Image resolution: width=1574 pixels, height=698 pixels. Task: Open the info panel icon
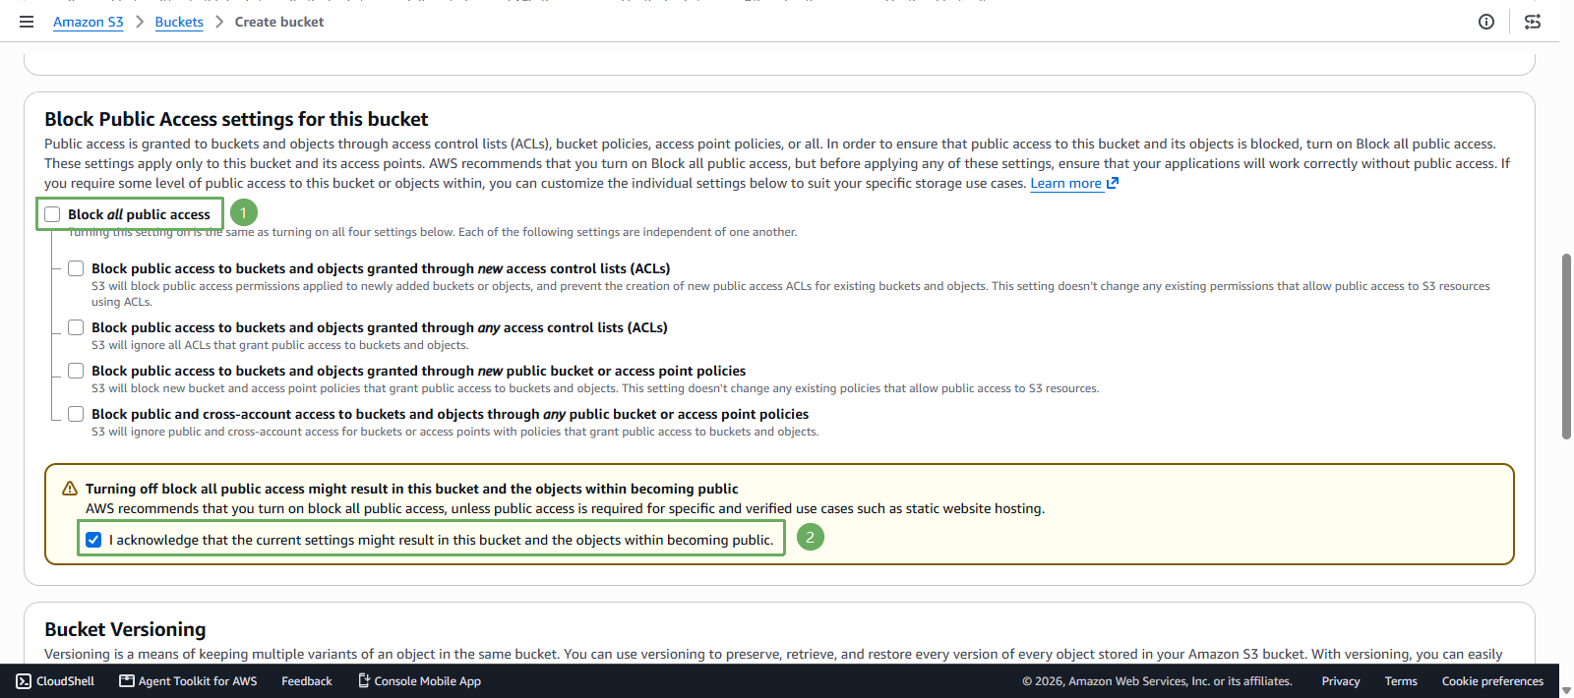1486,22
